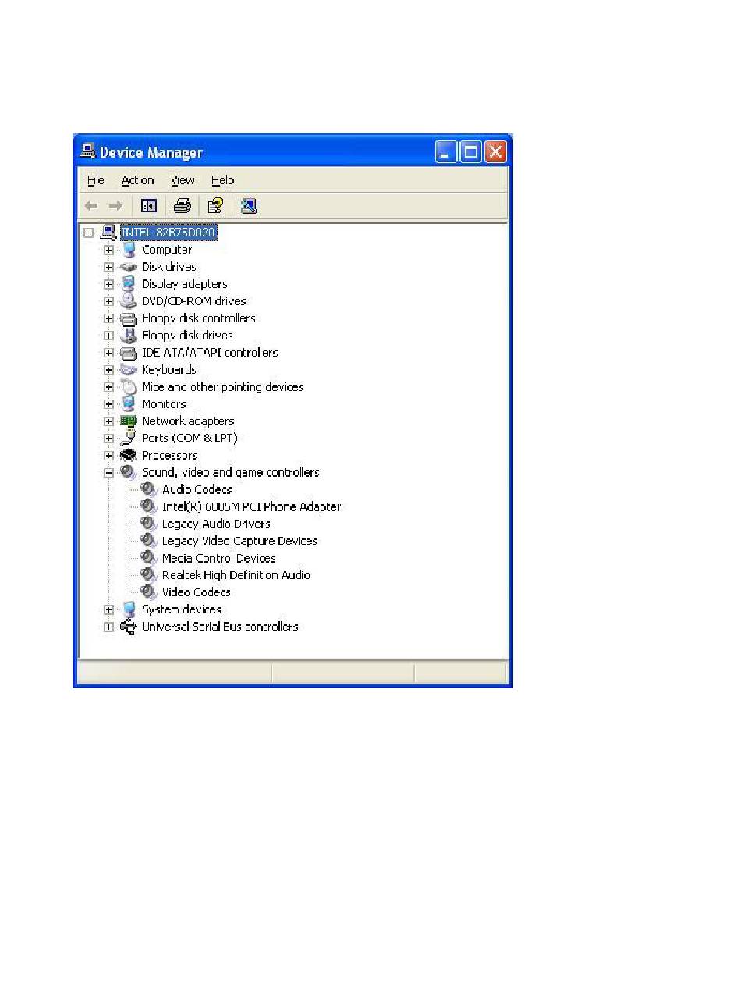Viewport: 741px width, 1002px height.
Task: Click the Forward arrow toolbar button
Action: click(115, 206)
